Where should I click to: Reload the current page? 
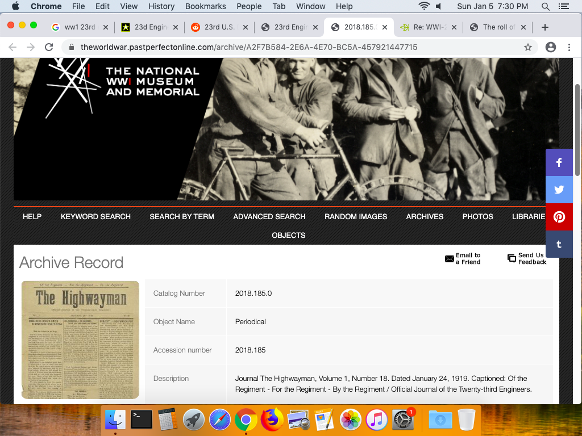pyautogui.click(x=49, y=47)
